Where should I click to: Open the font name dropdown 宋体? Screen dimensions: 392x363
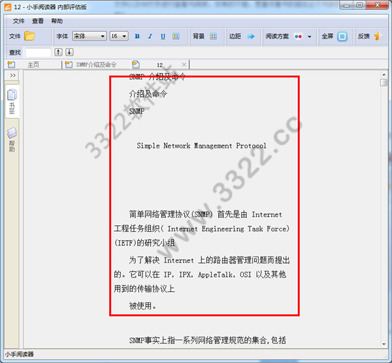[90, 36]
